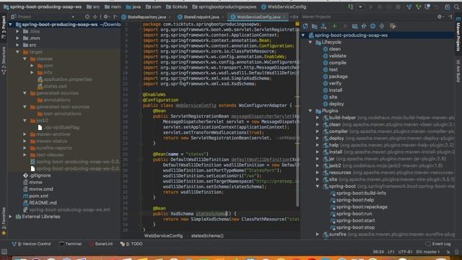Open Project Structure icon in top toolbar

click(448, 6)
